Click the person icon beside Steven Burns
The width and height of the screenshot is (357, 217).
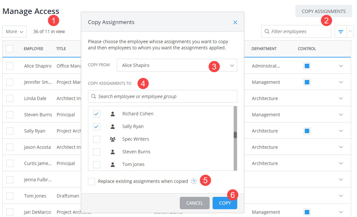tap(114, 151)
